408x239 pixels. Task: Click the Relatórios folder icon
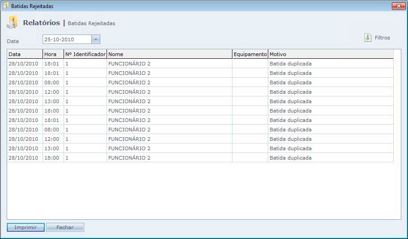pos(13,22)
